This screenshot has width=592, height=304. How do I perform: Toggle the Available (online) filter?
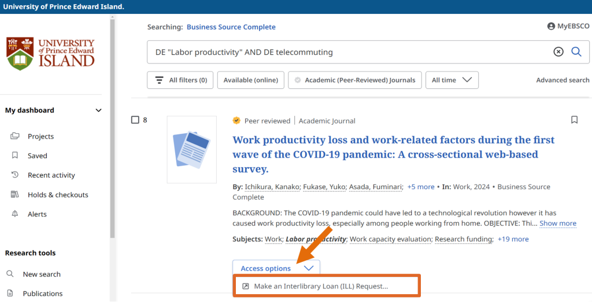click(251, 80)
